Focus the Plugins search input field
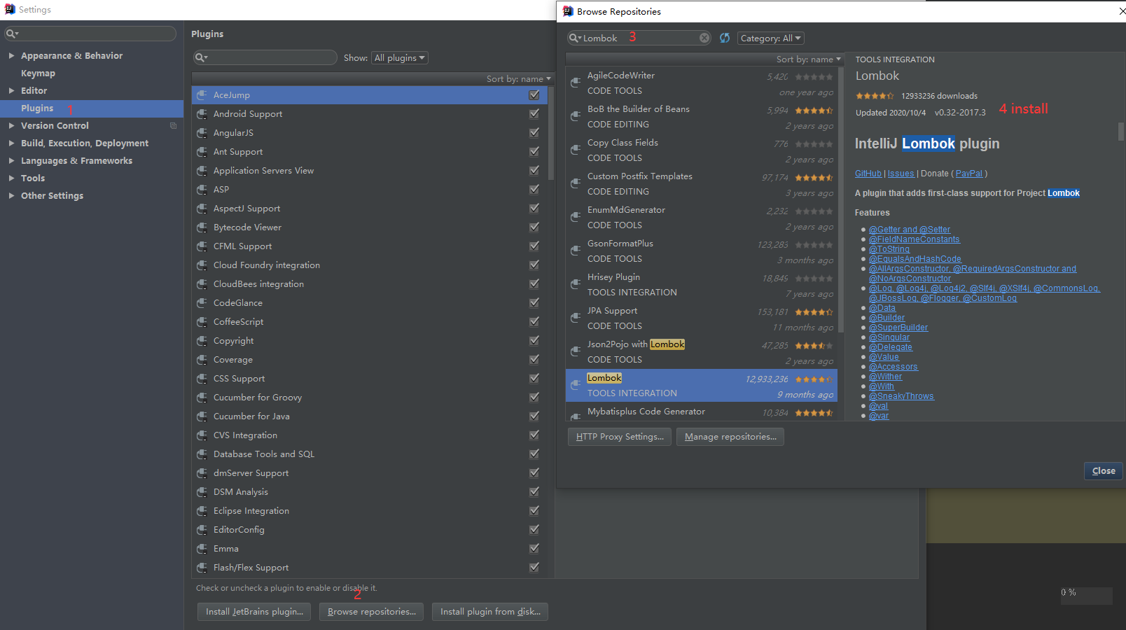The height and width of the screenshot is (630, 1126). (265, 57)
